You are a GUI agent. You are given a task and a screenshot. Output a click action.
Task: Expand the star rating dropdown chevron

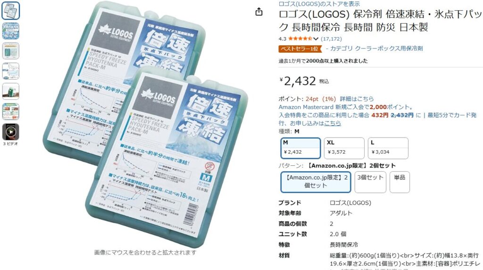point(316,39)
